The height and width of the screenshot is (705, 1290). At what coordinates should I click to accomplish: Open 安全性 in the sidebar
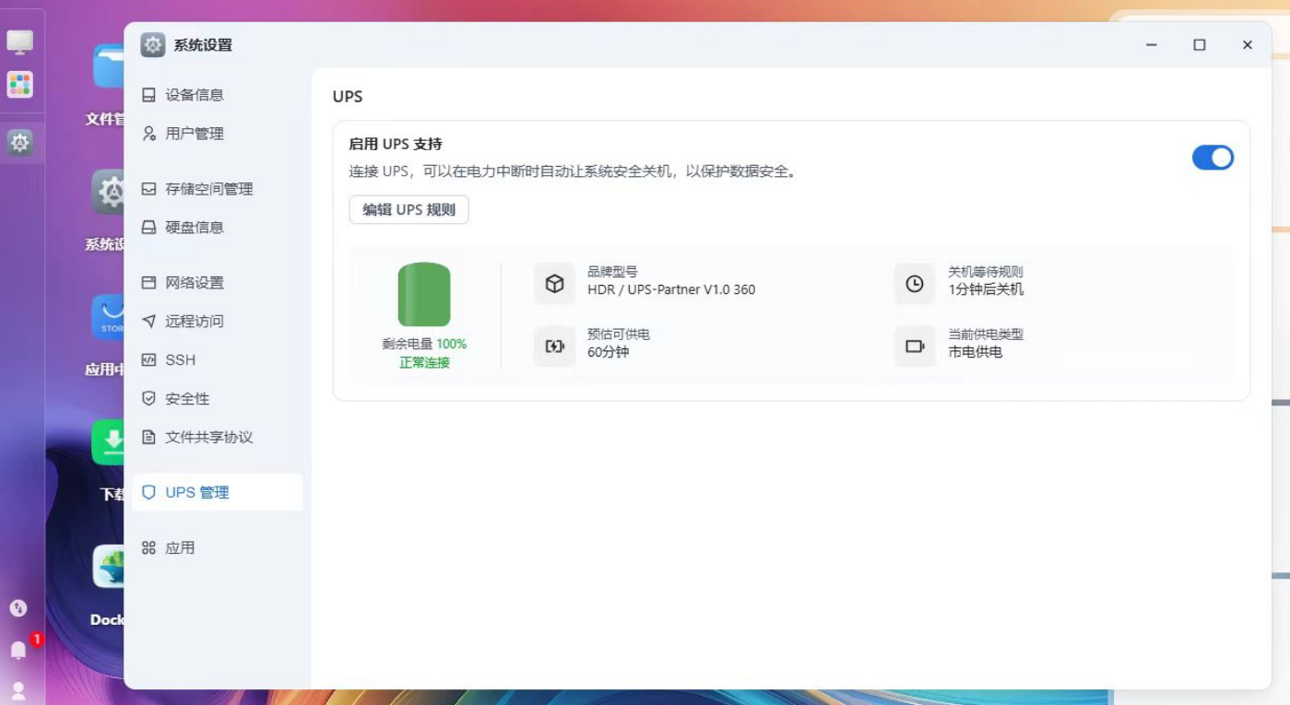point(218,399)
